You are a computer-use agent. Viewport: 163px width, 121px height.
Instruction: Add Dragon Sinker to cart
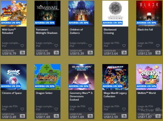[56, 116]
